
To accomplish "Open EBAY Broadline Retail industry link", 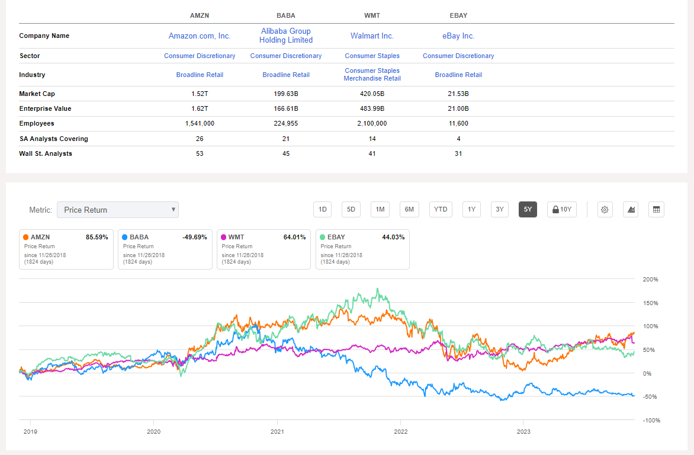I will pyautogui.click(x=458, y=75).
